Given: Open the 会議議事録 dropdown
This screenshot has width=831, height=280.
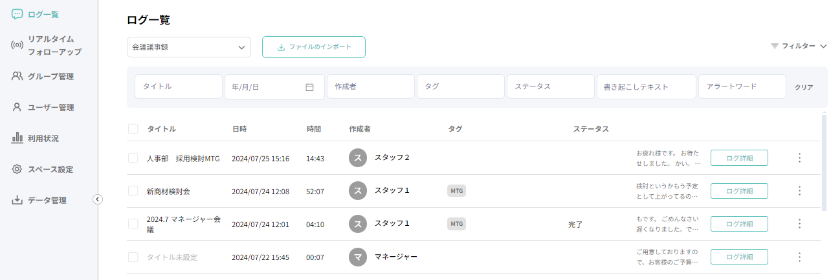Looking at the screenshot, I should (x=189, y=47).
